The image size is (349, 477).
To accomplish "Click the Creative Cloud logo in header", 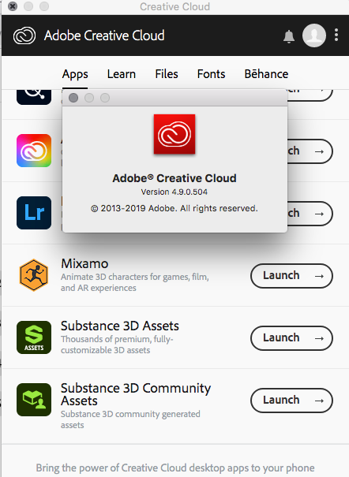I will 24,35.
